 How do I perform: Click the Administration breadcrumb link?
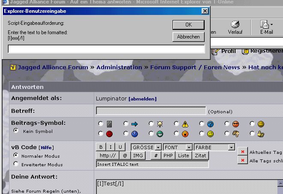point(119,67)
